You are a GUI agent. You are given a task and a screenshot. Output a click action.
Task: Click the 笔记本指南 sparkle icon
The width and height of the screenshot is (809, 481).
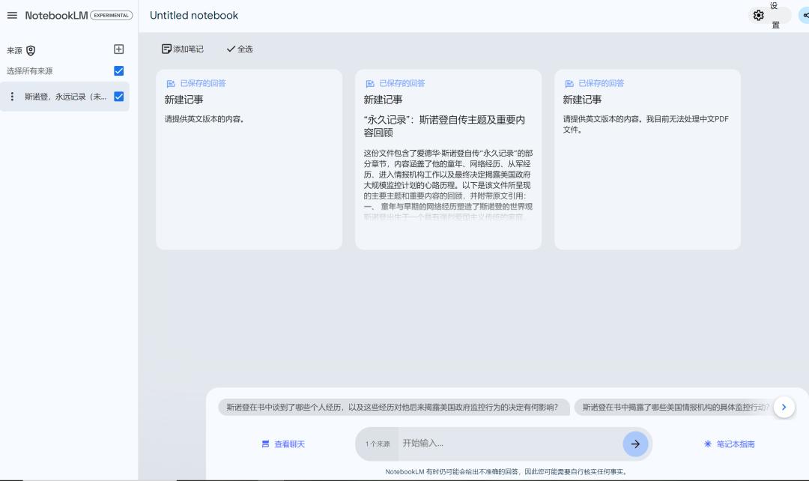pyautogui.click(x=706, y=444)
